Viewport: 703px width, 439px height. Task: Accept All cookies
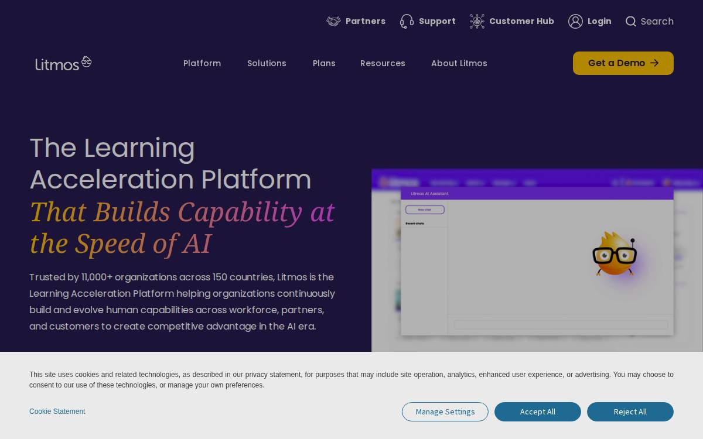[x=538, y=411]
